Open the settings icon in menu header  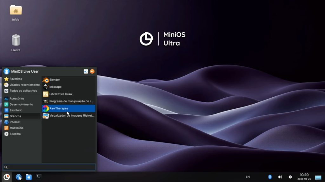tap(86, 71)
